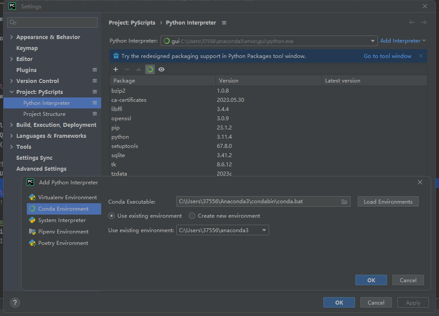Viewport: 439px width, 316px height.
Task: Open Advanced Settings page
Action: 41,169
